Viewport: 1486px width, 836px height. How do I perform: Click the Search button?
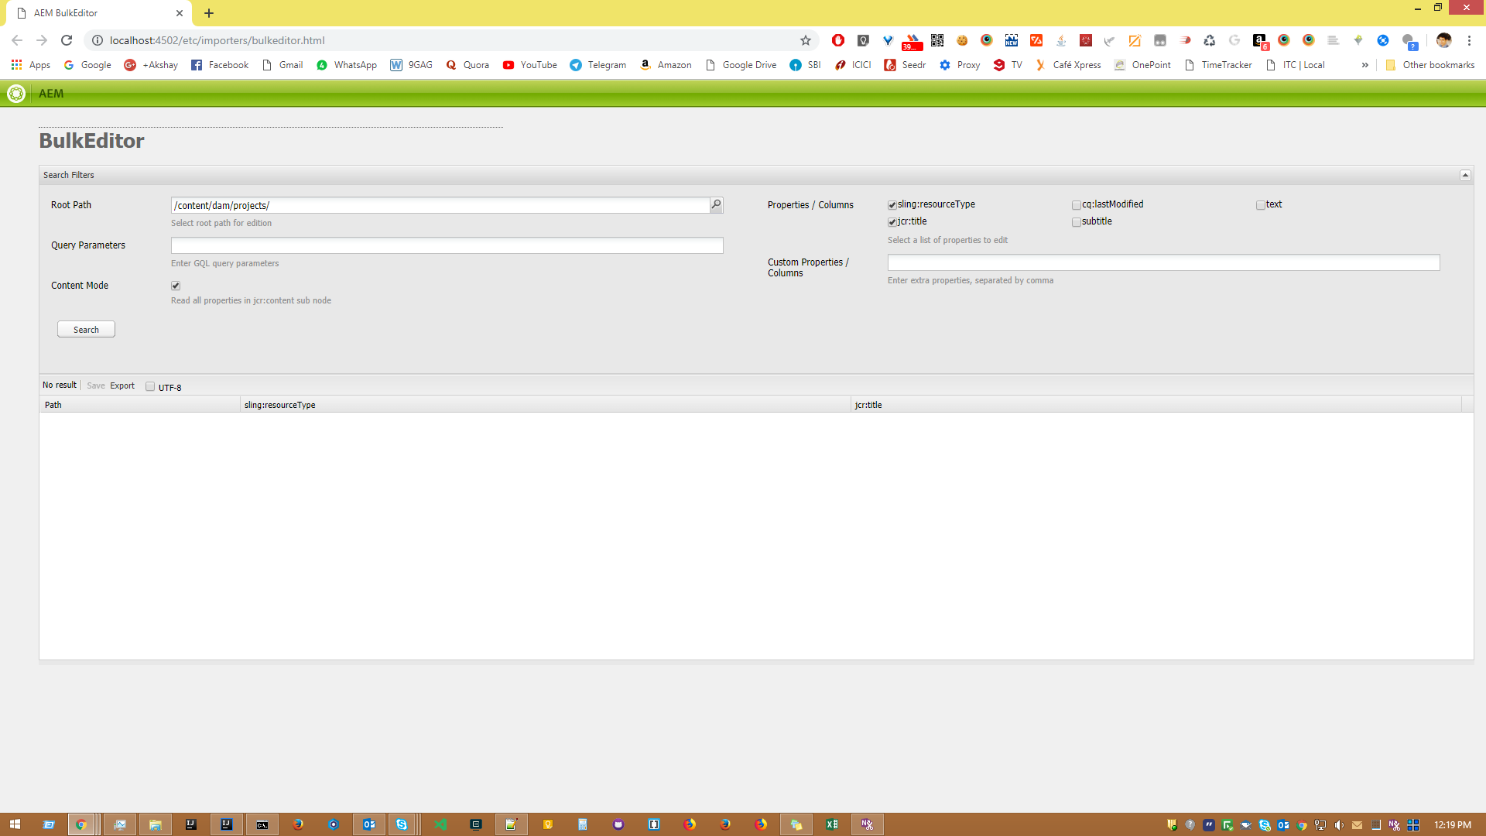pyautogui.click(x=86, y=330)
